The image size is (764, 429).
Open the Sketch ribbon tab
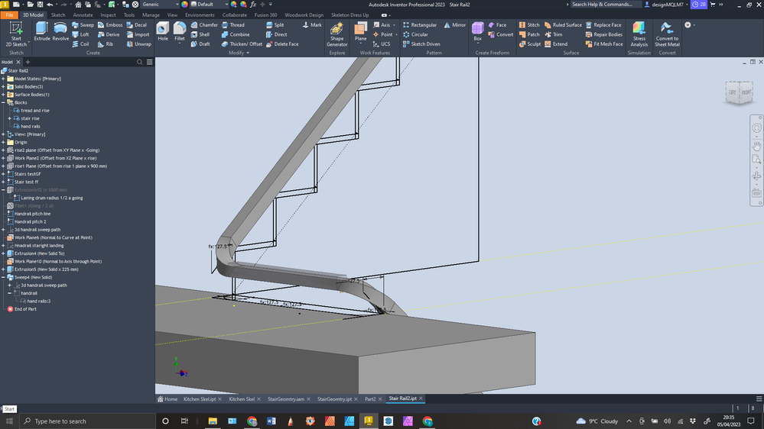pos(58,15)
